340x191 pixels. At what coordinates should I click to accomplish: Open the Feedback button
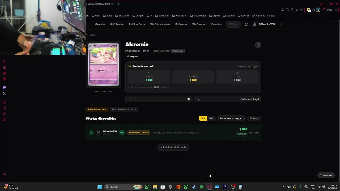tap(326, 175)
